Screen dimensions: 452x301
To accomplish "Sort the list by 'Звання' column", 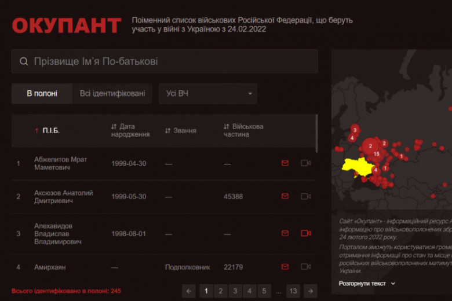I will coord(180,130).
